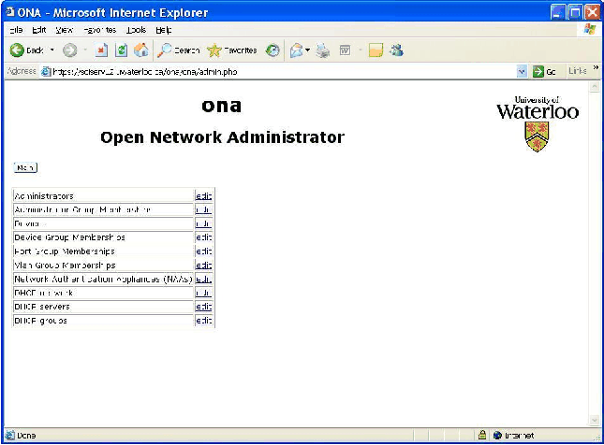Screen dimensions: 604x445
Task: Open the View menu
Action: [64, 30]
